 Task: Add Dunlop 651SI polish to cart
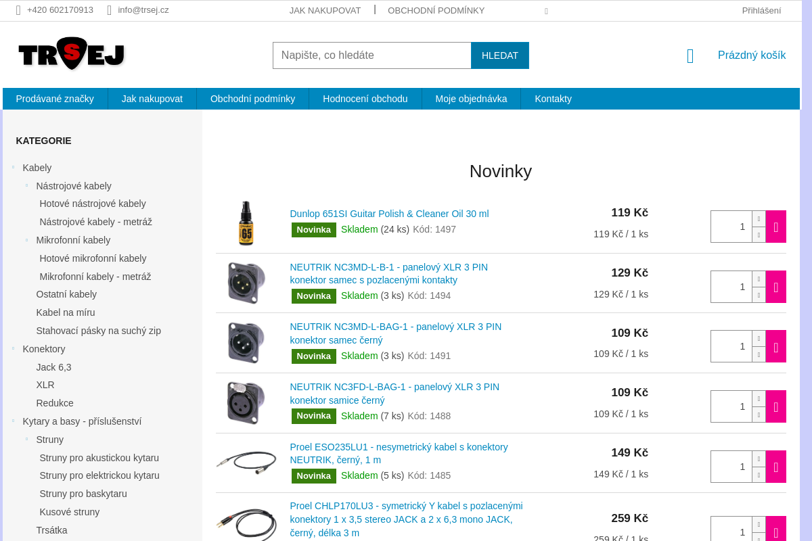coord(775,227)
